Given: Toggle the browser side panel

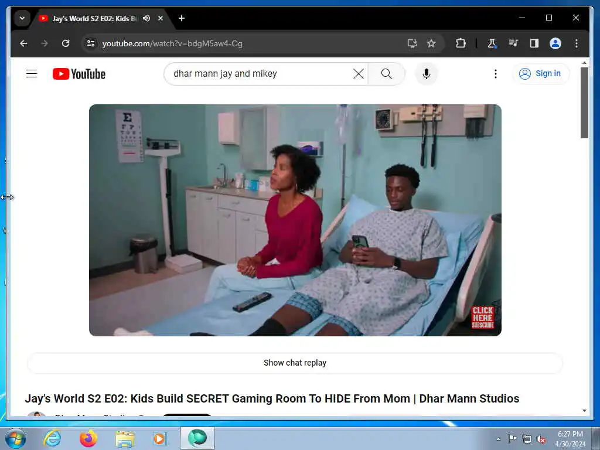Looking at the screenshot, I should click(534, 43).
